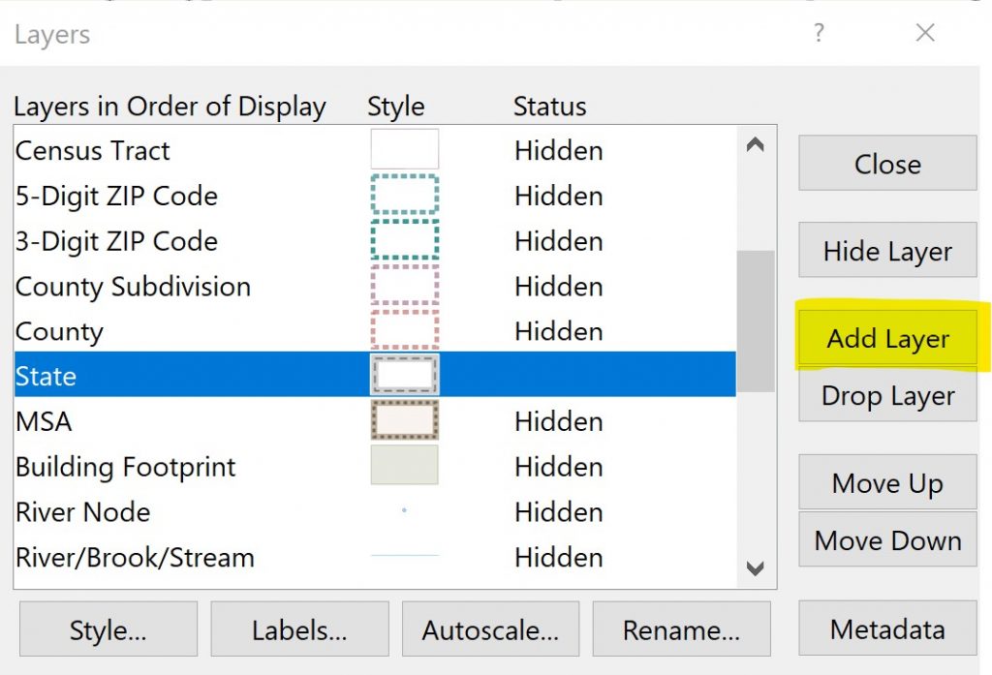Open the Labels... settings

[x=299, y=630]
